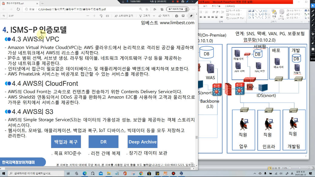315x177 pixels.
Task: Zoom out using PowerPoint status bar minus
Action: click(290, 168)
